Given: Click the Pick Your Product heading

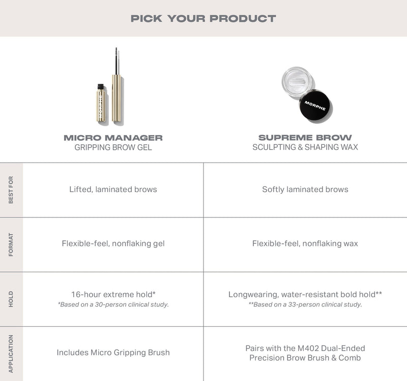Looking at the screenshot, I should pyautogui.click(x=203, y=19).
